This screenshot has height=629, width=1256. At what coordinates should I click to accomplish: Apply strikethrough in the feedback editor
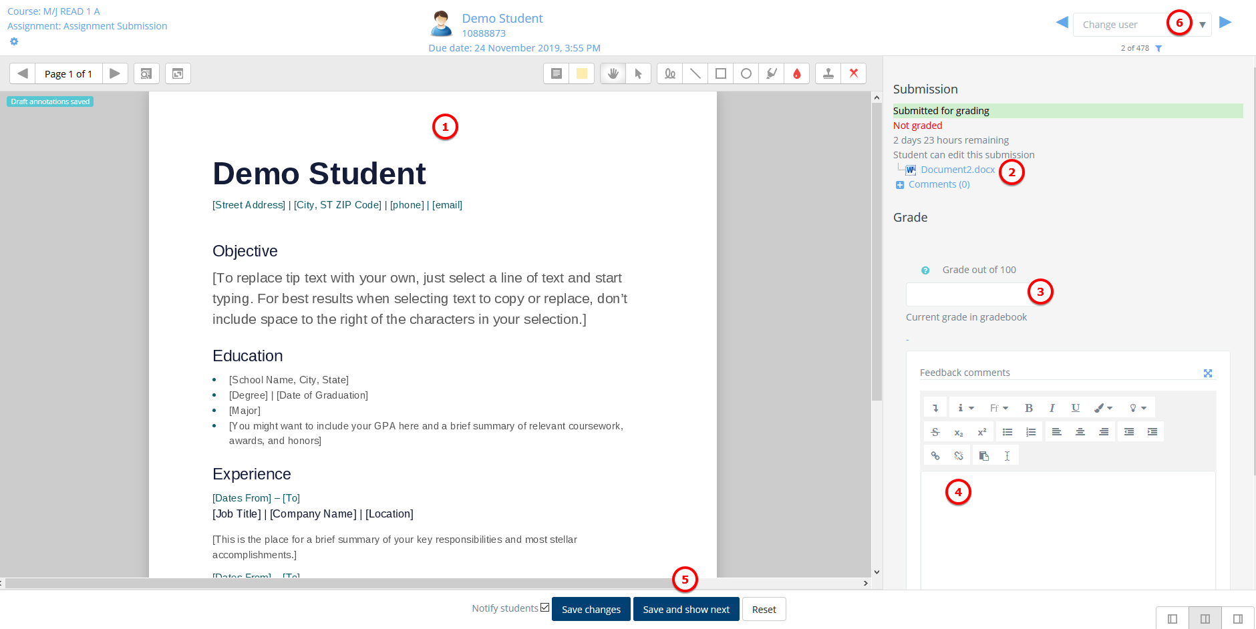tap(935, 432)
